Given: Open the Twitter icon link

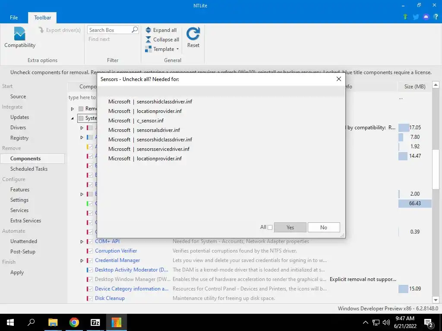Looking at the screenshot, I should click(x=416, y=17).
